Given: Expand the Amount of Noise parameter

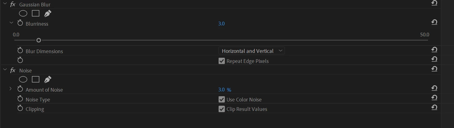Looking at the screenshot, I should point(10,89).
